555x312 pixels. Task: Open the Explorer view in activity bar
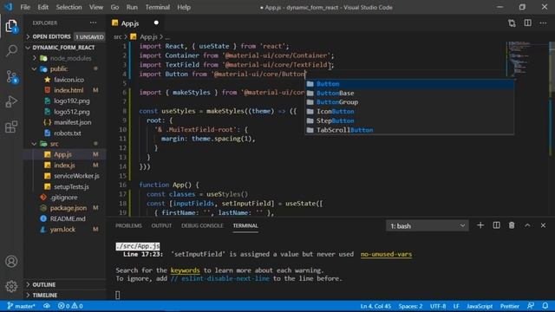(x=11, y=26)
